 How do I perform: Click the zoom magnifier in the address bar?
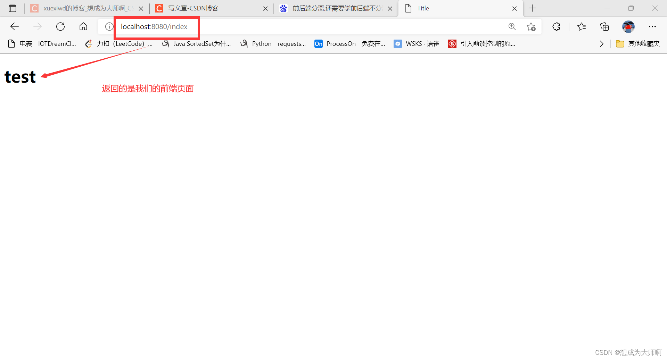(x=512, y=26)
